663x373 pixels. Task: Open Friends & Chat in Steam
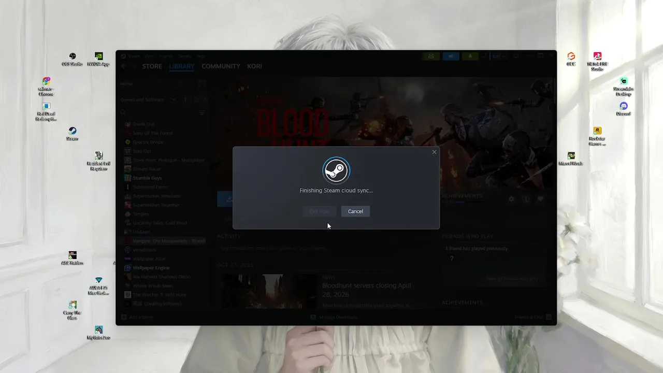[x=533, y=317]
